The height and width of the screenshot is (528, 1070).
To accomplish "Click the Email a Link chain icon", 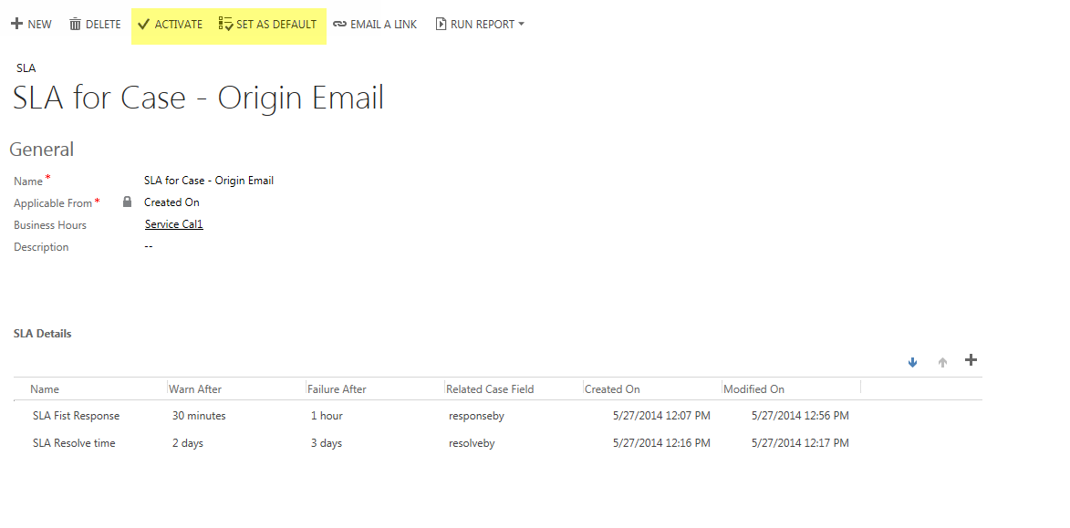I will point(339,24).
